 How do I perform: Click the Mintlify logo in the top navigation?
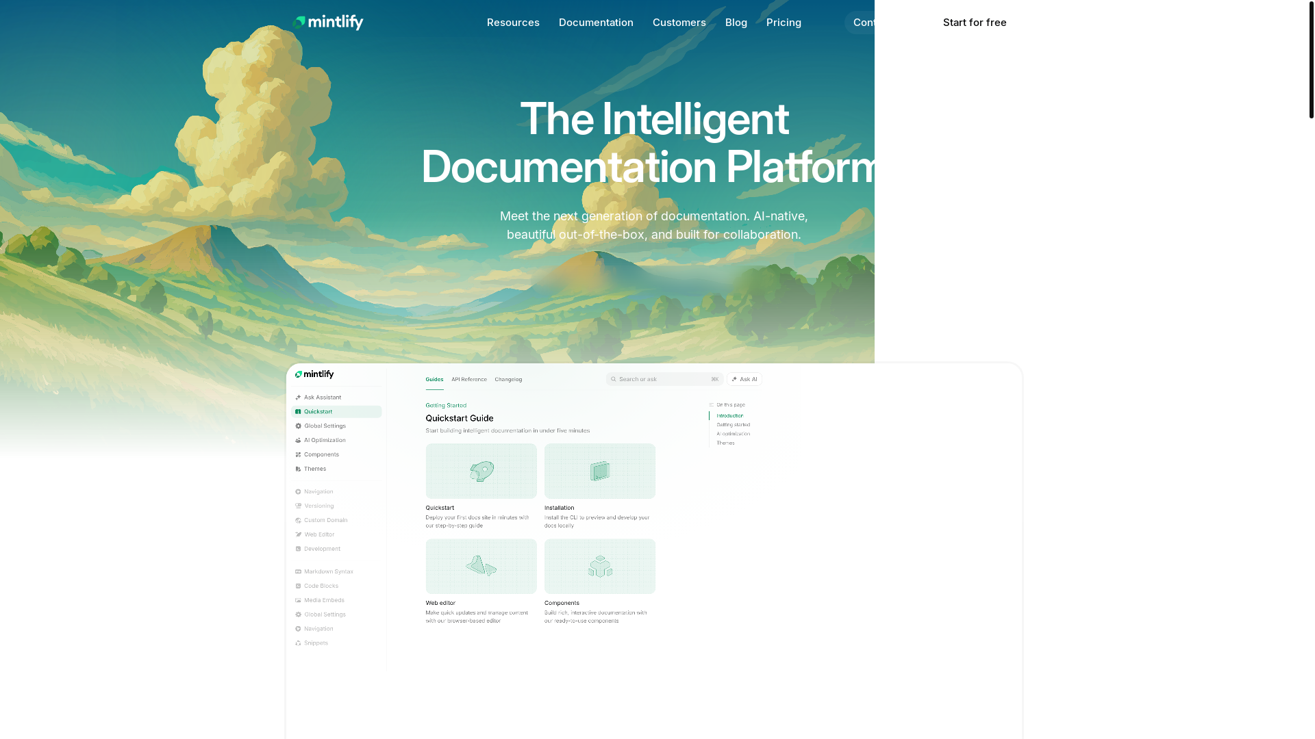click(x=328, y=23)
